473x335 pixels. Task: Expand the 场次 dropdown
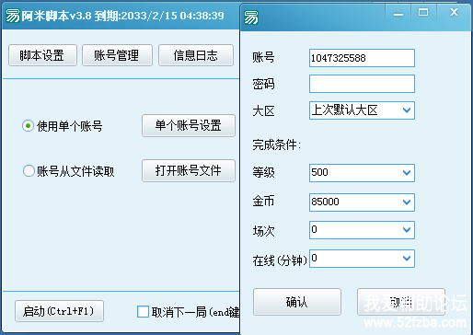(407, 230)
